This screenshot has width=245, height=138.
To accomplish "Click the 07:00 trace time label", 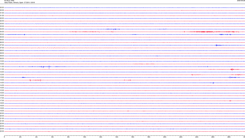I will (2, 45).
